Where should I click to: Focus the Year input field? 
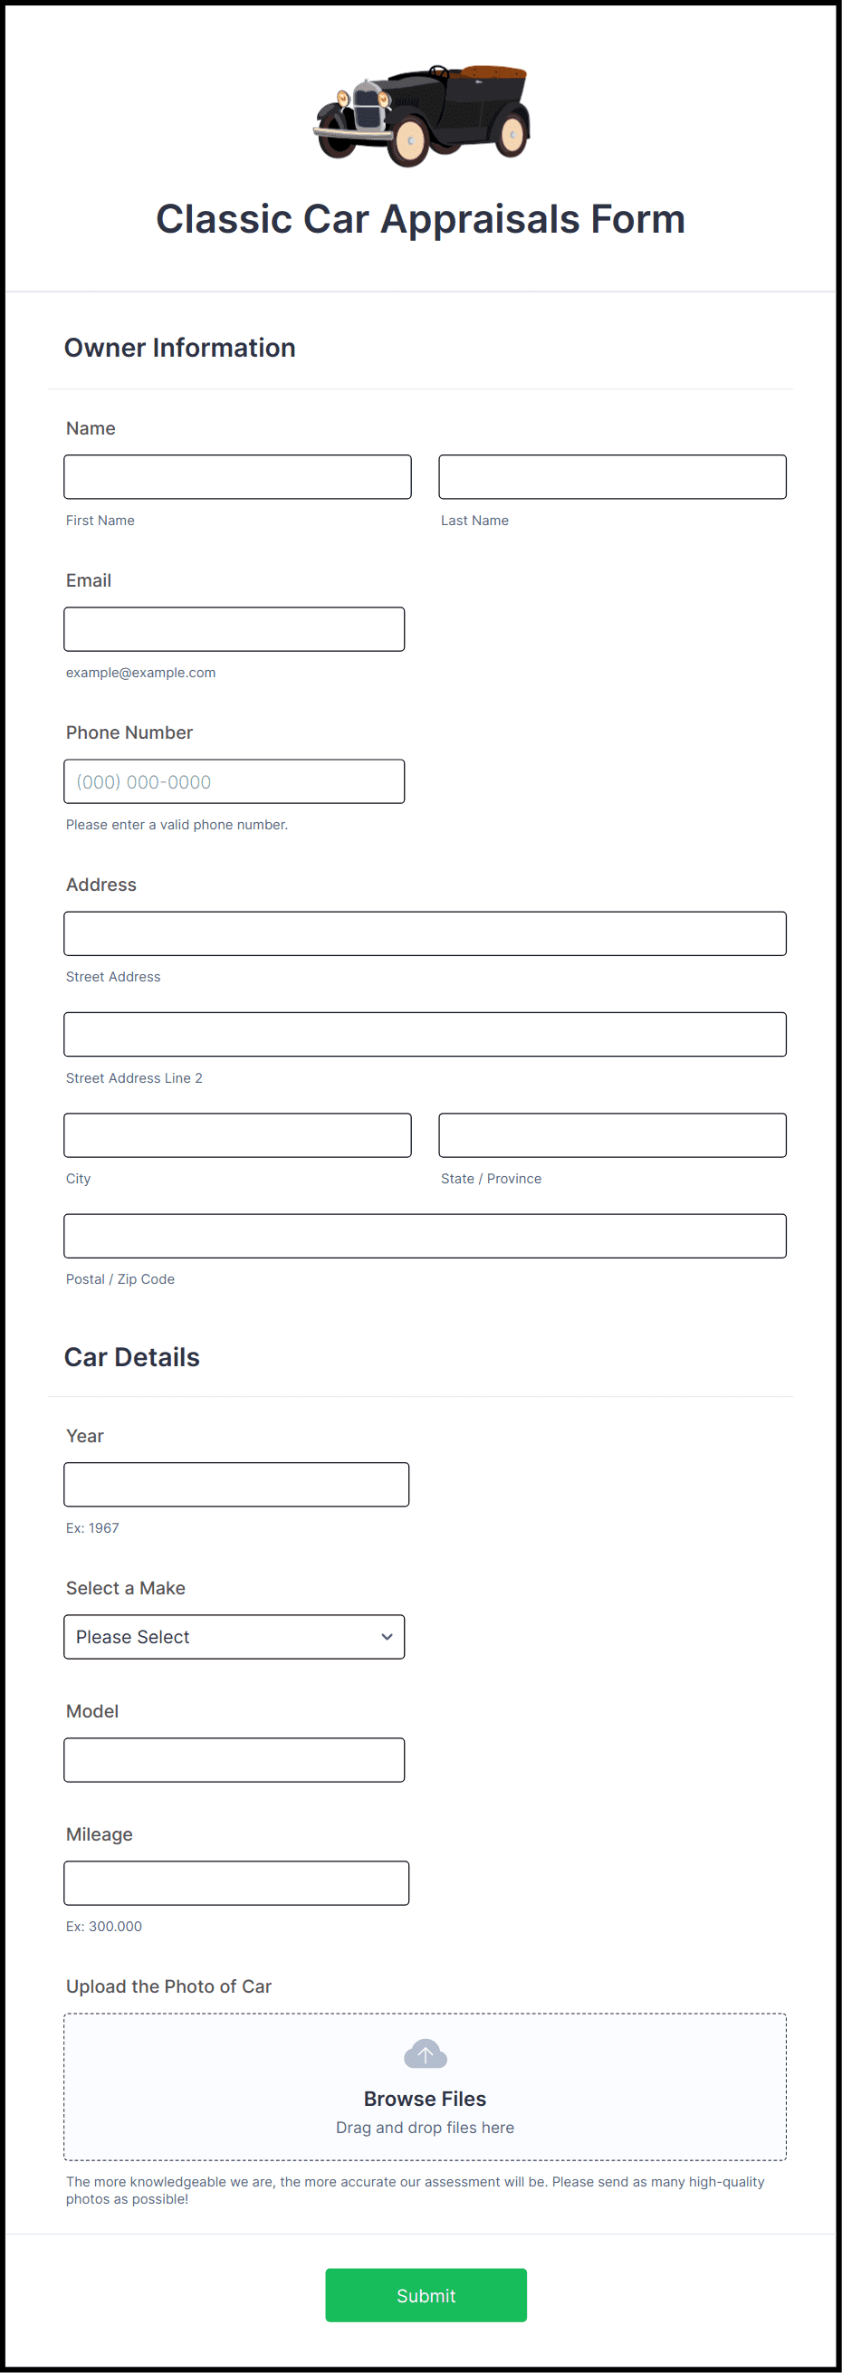235,1484
